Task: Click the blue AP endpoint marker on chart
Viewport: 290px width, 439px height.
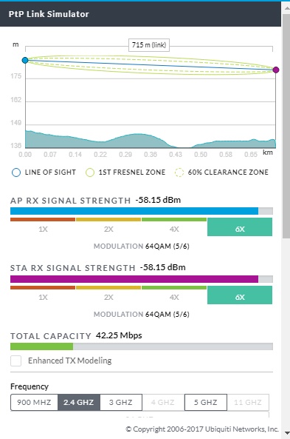Action: [x=25, y=60]
